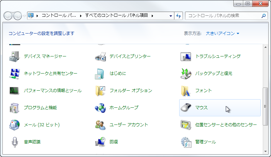Open フォルダー オプション icon
The width and height of the screenshot is (271, 157).
point(100,91)
